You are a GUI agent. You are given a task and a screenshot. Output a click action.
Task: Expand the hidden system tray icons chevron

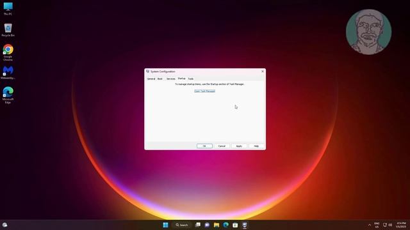pyautogui.click(x=370, y=225)
